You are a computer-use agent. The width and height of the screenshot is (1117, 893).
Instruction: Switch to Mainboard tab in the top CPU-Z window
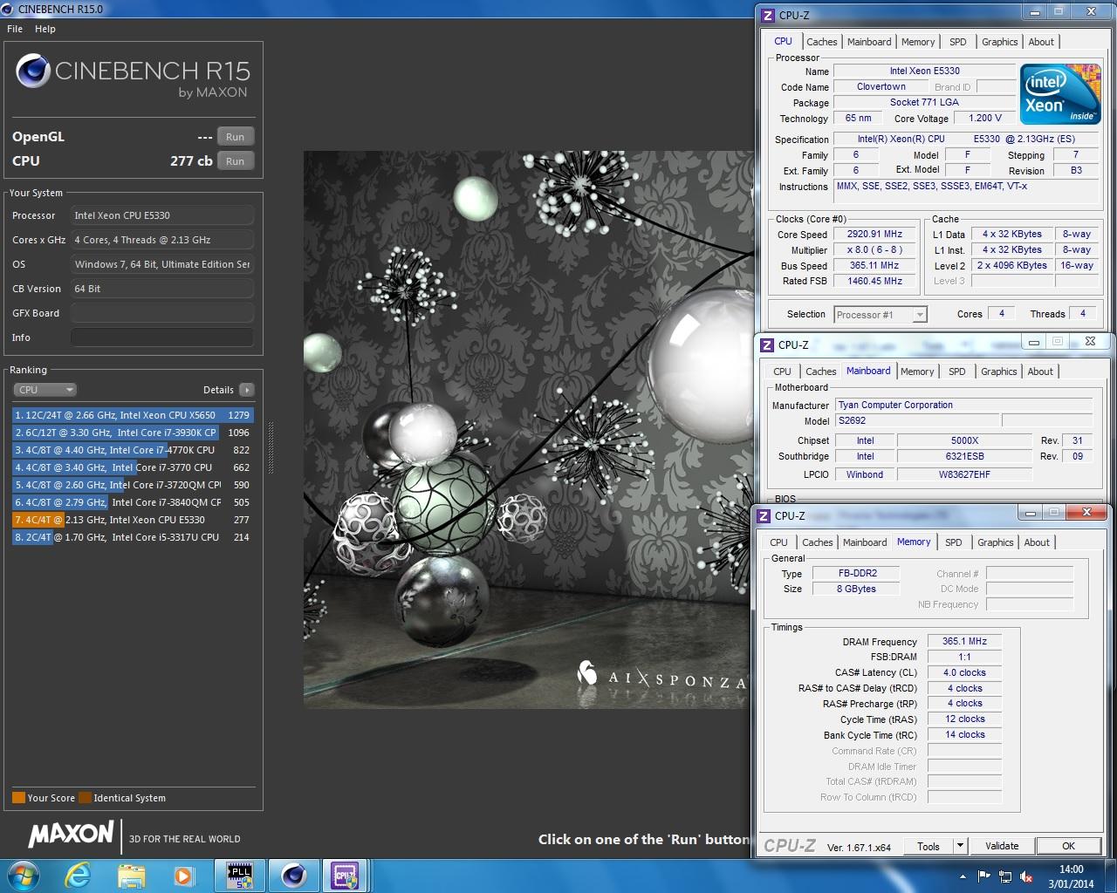pyautogui.click(x=869, y=42)
